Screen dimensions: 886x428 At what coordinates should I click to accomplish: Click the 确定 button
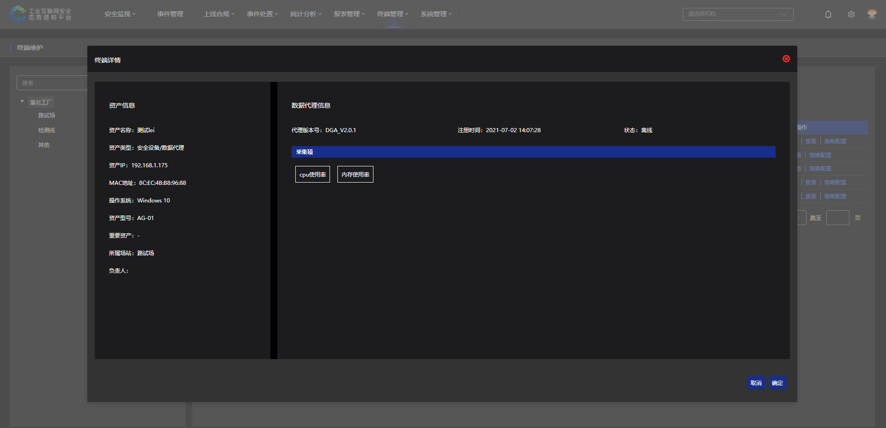(x=777, y=383)
